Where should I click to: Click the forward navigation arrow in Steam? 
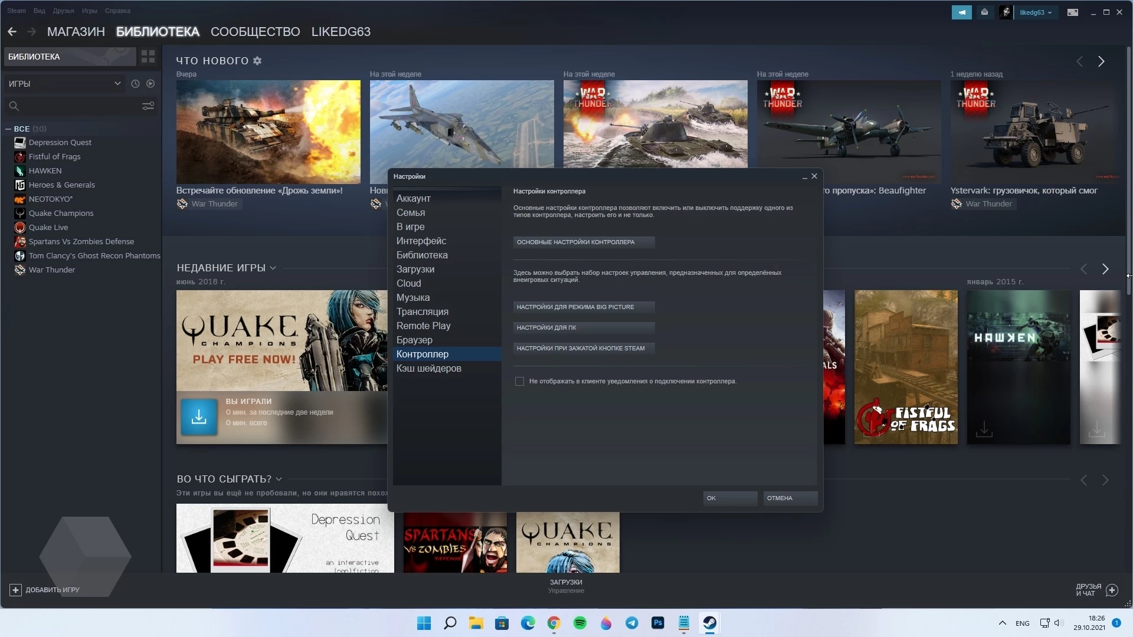(x=31, y=32)
